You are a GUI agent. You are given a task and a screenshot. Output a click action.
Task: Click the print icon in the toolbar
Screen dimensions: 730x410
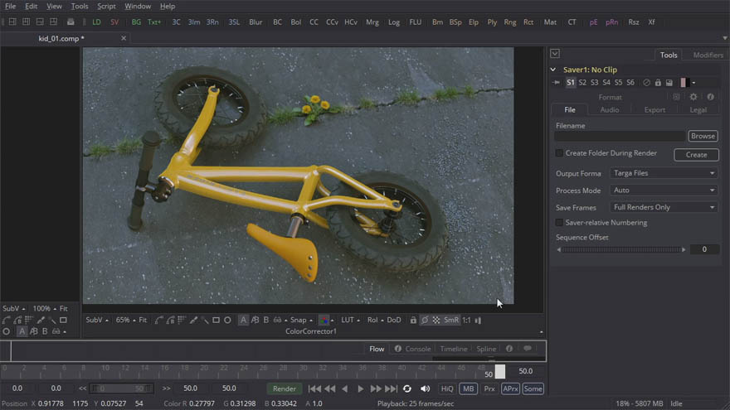tap(71, 22)
